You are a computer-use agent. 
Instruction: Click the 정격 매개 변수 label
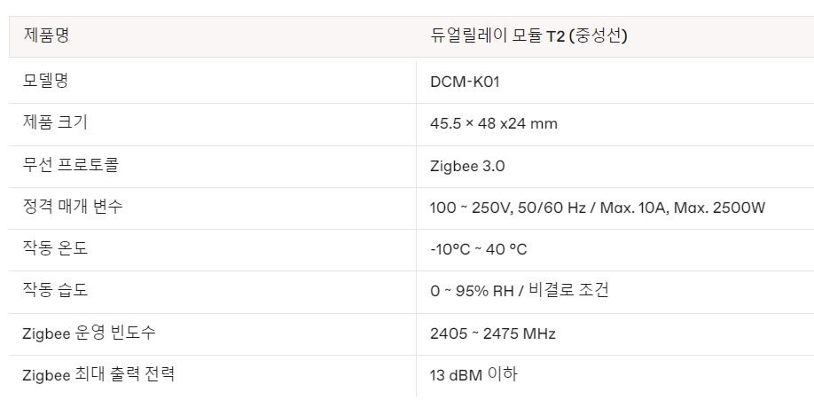tap(73, 207)
